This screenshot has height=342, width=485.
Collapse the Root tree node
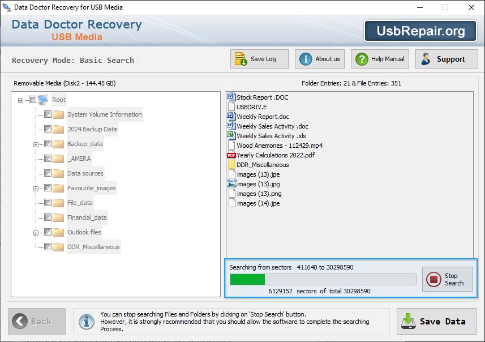pyautogui.click(x=20, y=100)
